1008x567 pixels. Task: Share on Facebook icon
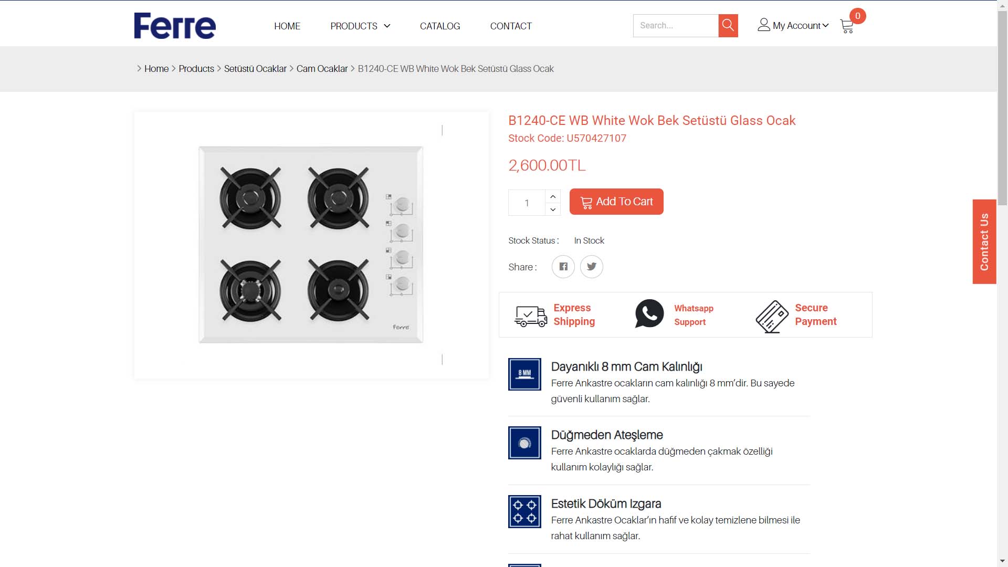563,267
